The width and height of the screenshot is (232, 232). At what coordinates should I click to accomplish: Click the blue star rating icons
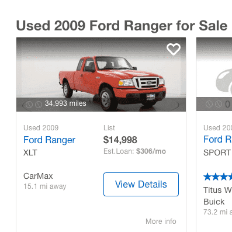218,177
